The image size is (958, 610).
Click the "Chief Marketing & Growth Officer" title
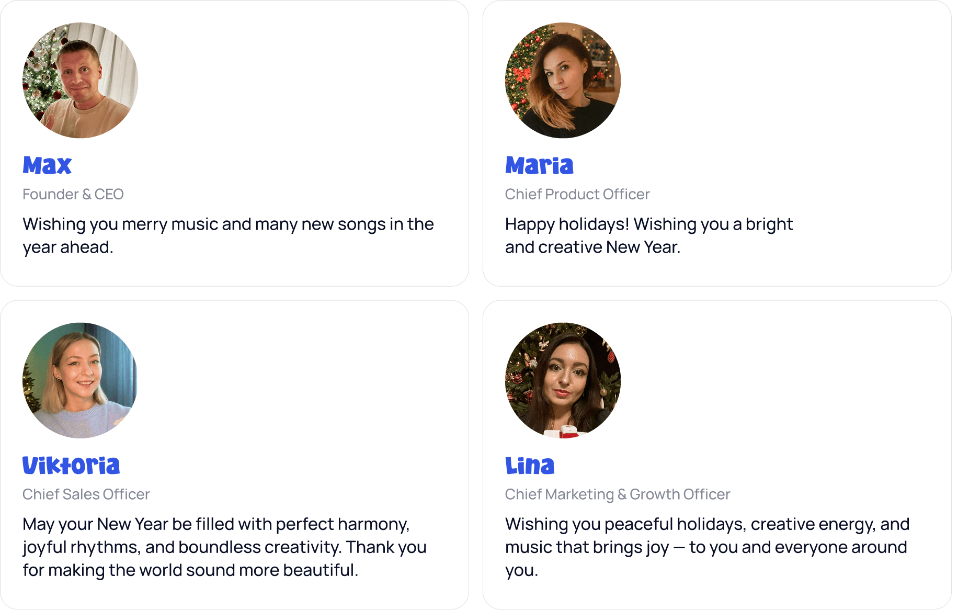(x=618, y=494)
